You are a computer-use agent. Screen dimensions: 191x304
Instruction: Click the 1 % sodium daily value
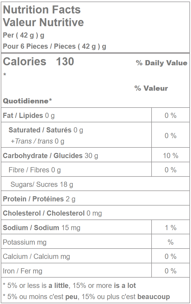[170, 228]
